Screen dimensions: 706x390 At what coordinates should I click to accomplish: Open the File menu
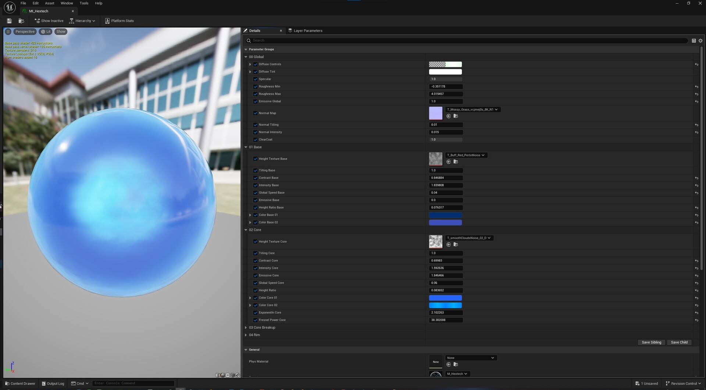pos(23,3)
